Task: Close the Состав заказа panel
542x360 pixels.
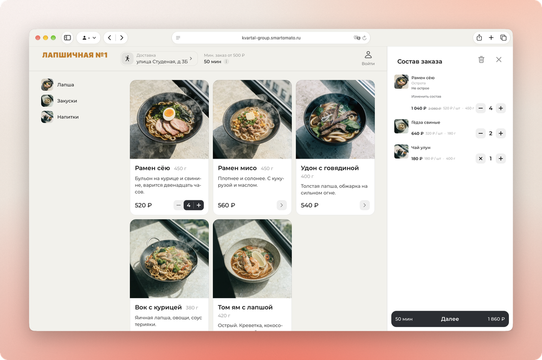Action: point(499,60)
